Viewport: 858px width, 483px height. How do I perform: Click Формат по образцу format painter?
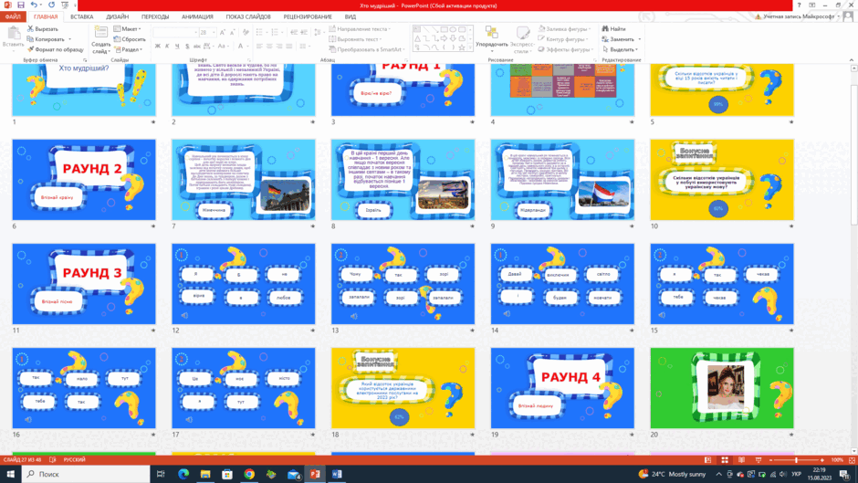(56, 49)
